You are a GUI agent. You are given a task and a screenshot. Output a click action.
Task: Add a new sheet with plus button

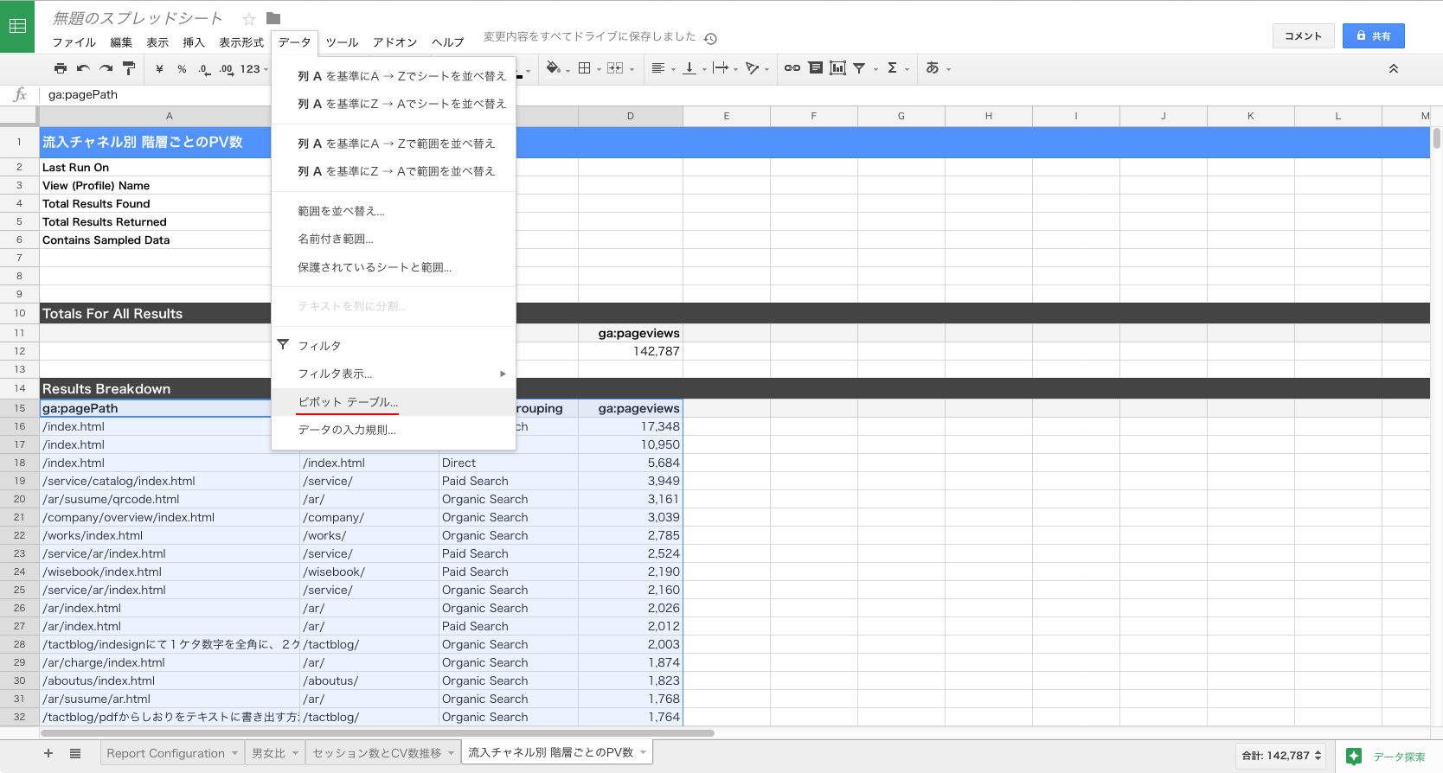click(48, 753)
